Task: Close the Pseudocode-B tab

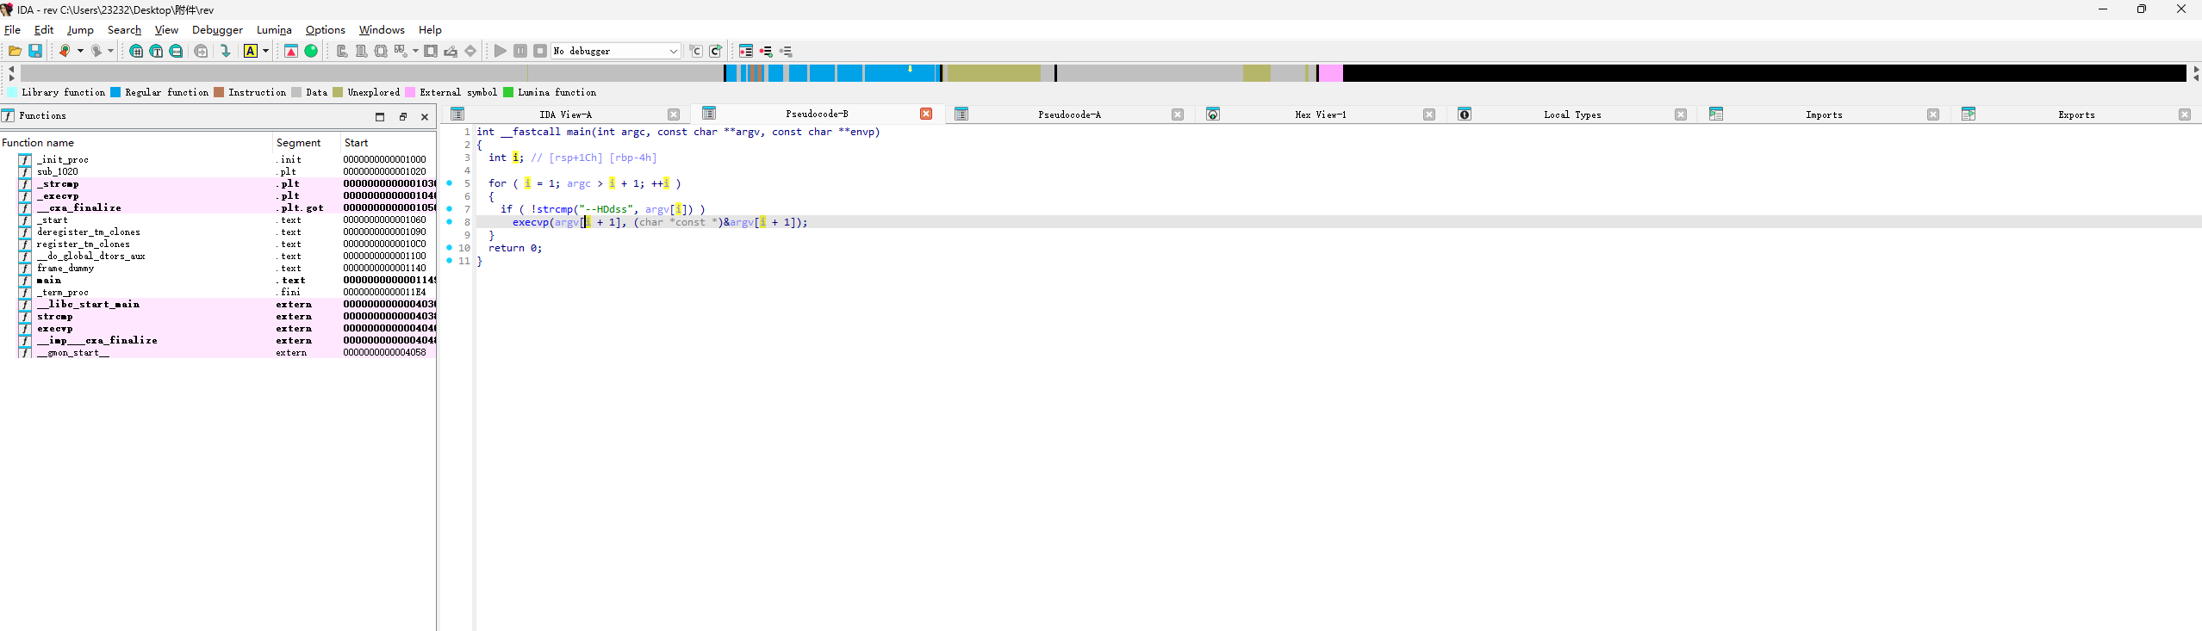Action: [926, 114]
